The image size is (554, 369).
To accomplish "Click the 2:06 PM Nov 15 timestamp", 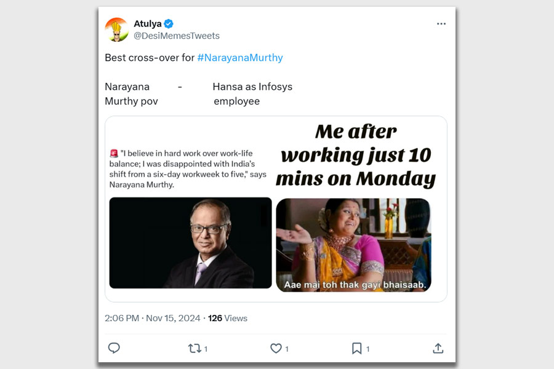I will click(152, 318).
